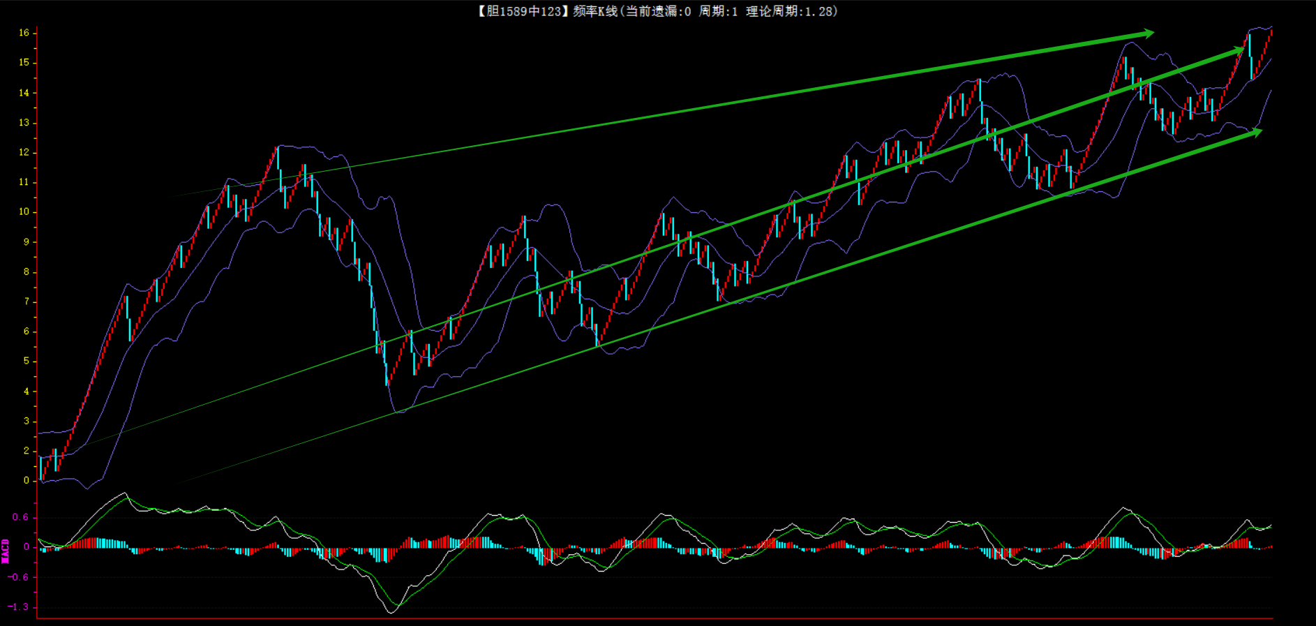
Task: Click price axis label 8
Action: tap(27, 272)
